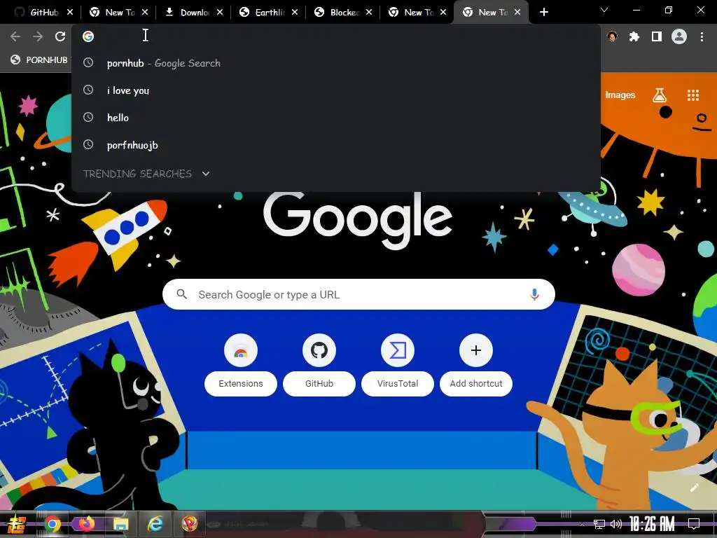Start voice search with the microphone icon
The width and height of the screenshot is (717, 538).
point(534,295)
